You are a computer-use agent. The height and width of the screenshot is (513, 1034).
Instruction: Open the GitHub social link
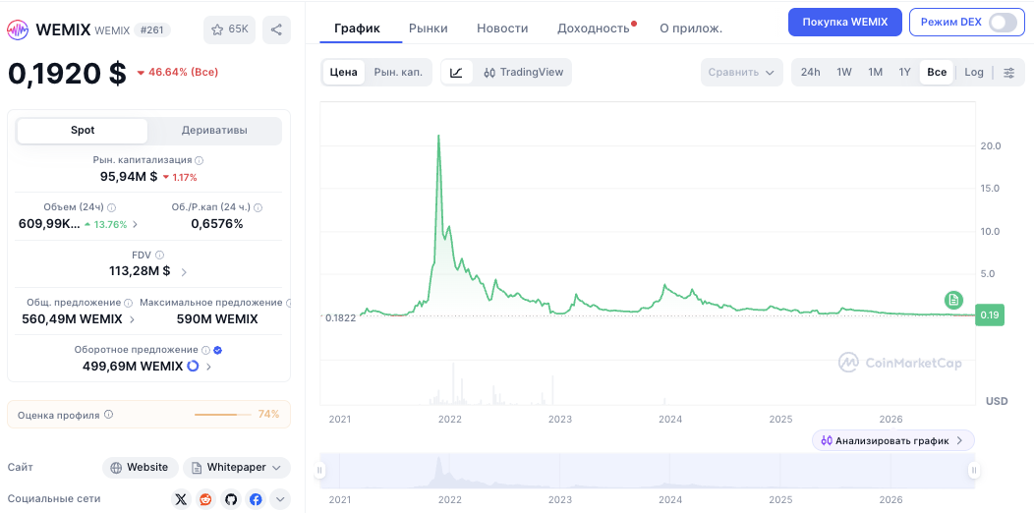click(x=231, y=500)
